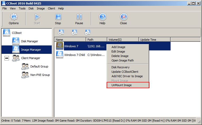The width and height of the screenshot is (202, 125).
Task: Click the CCBoot title bar app icon
Action: tap(4, 3)
